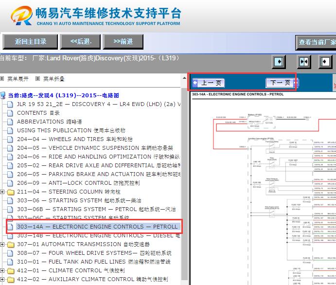Select root node 当前:路虎--发现4 (L319)--2015--电路图

63,95
